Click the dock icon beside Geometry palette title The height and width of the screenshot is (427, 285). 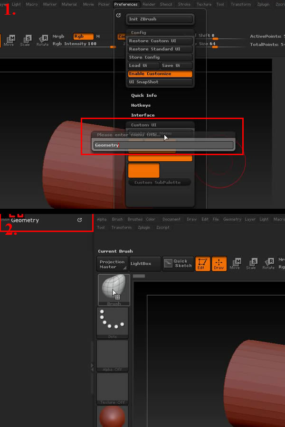point(79,220)
